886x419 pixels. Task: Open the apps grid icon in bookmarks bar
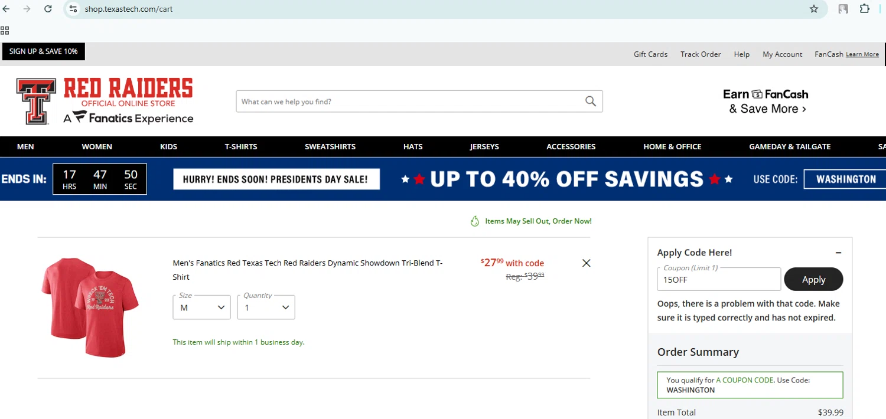click(5, 31)
